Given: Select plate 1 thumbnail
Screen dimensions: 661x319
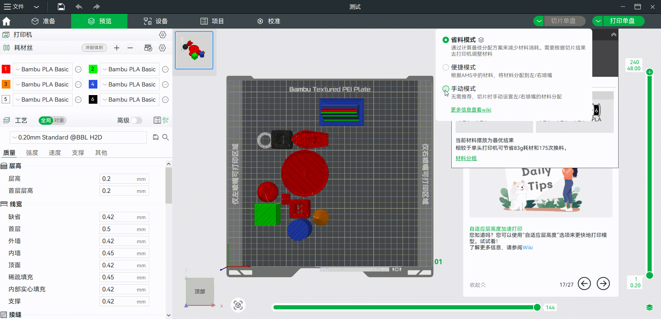Looking at the screenshot, I should coord(194,50).
